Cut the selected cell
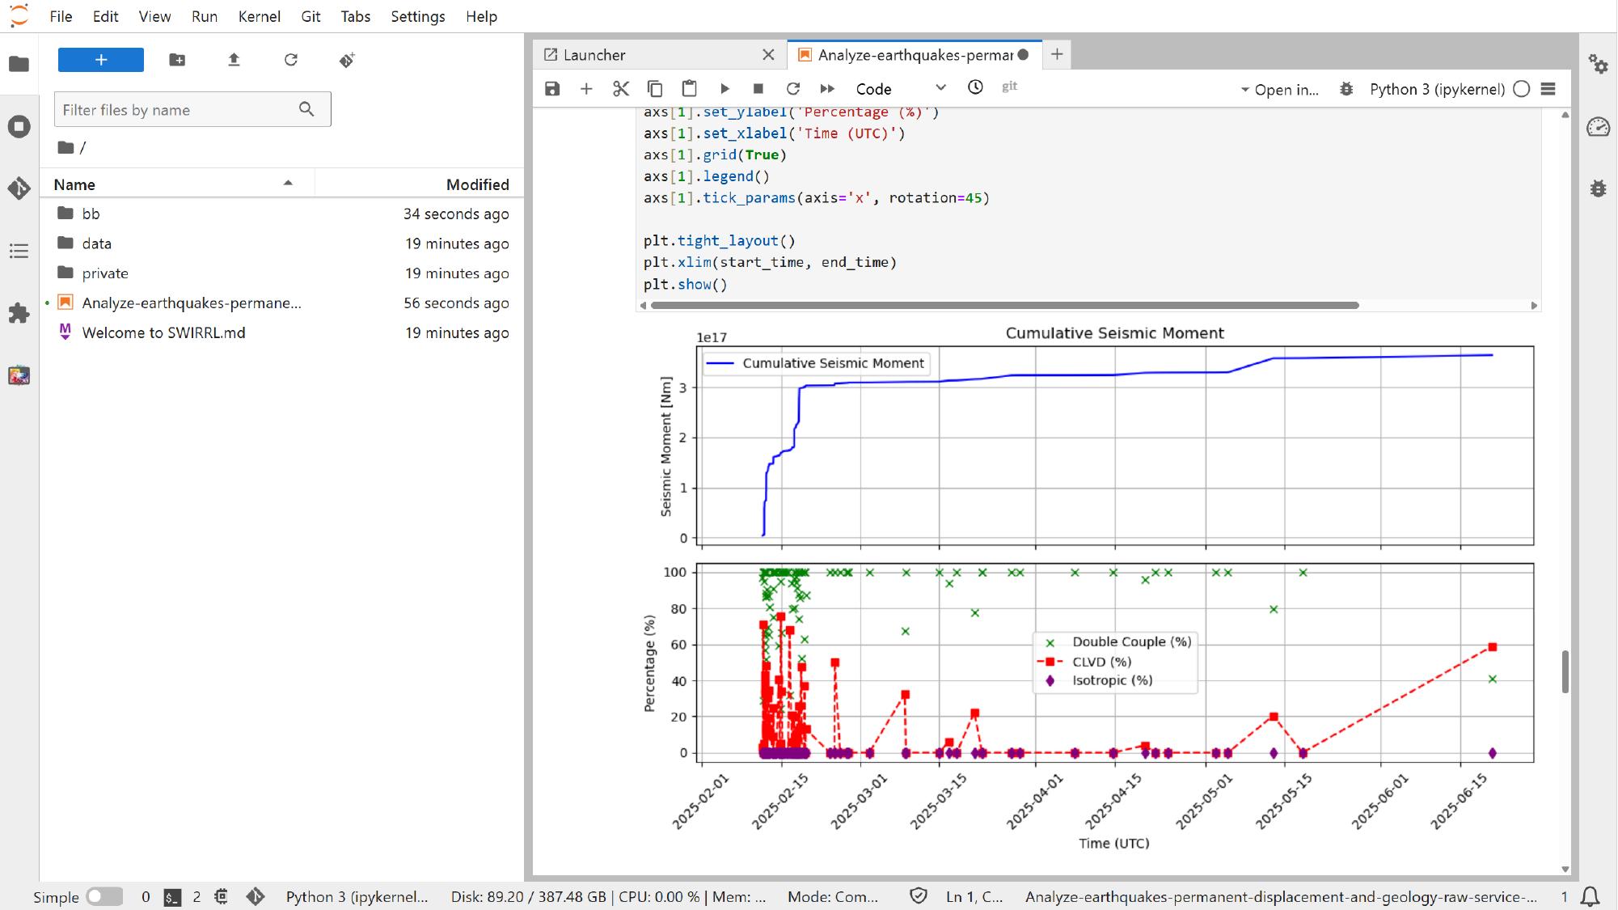This screenshot has width=1618, height=910. pos(619,89)
